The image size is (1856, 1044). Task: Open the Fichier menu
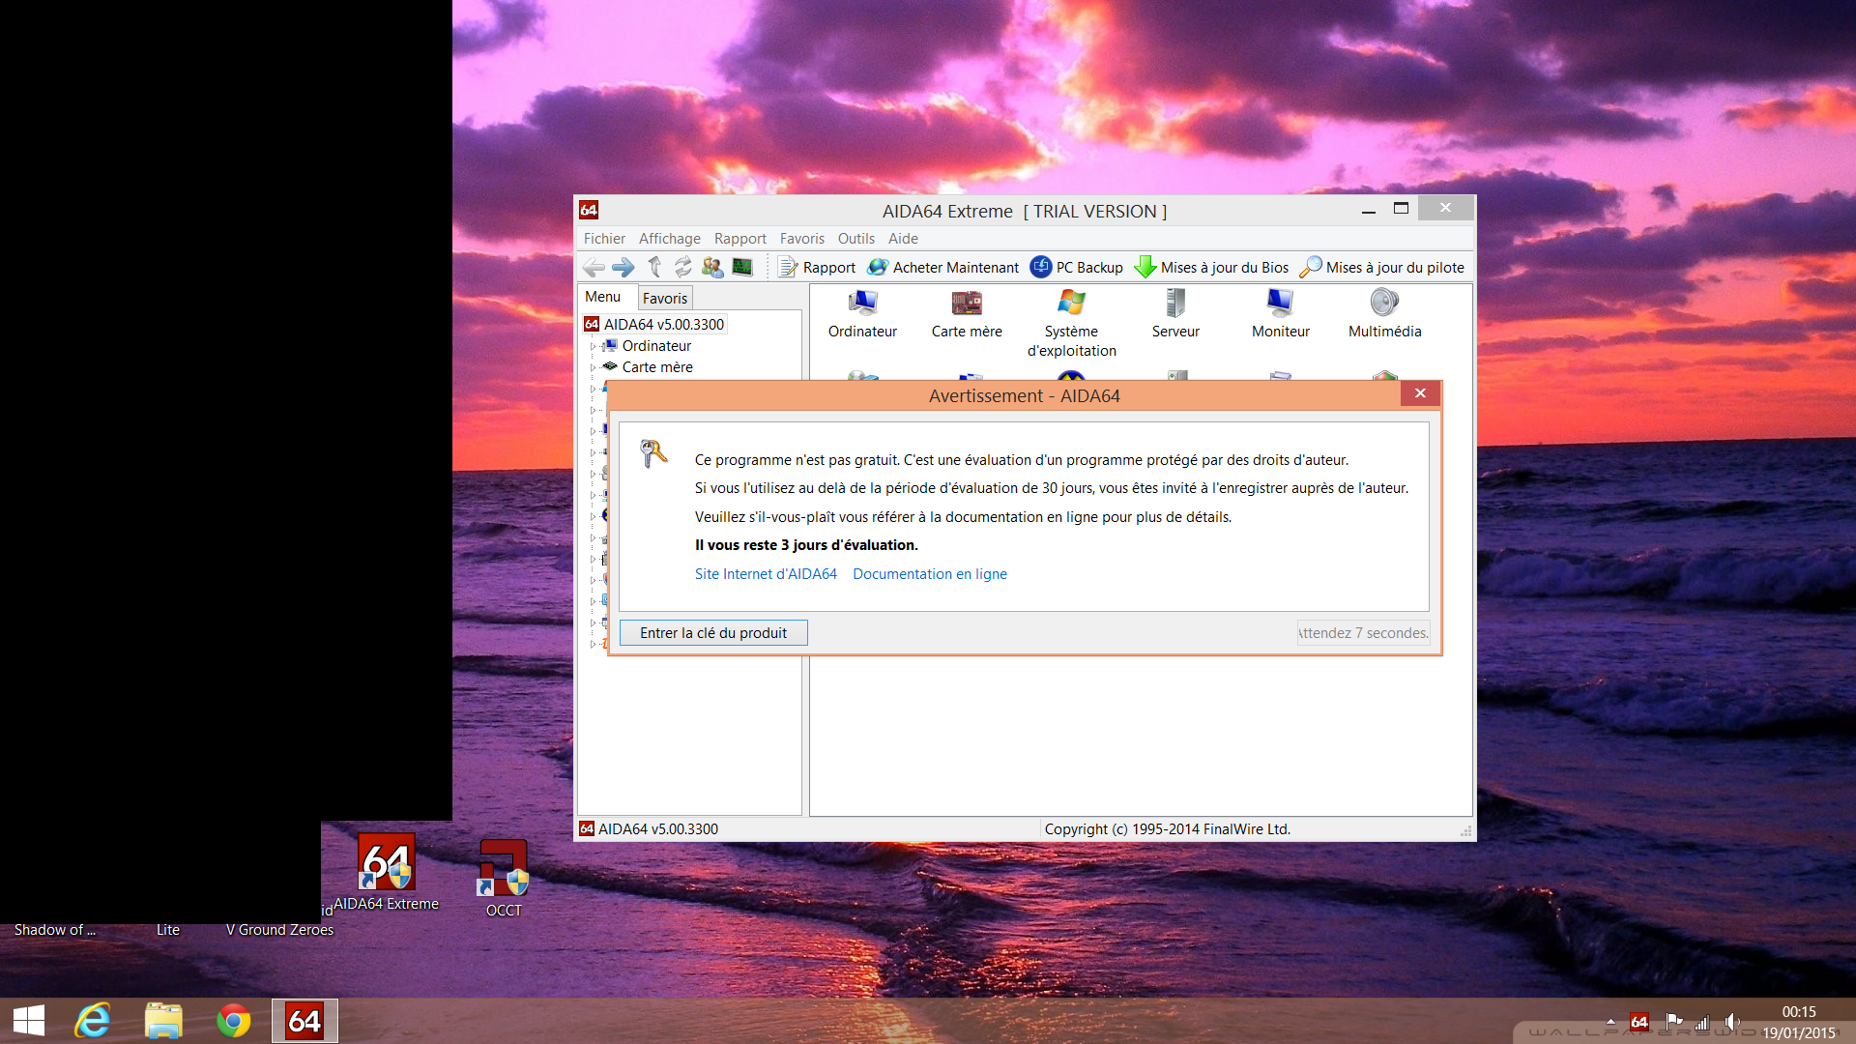tap(604, 239)
